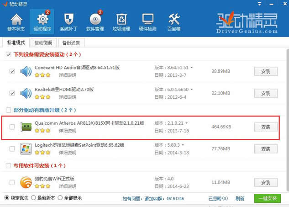Open the 百宝箱 tools icon
Viewport: 289px width, 207px height.
pyautogui.click(x=174, y=19)
